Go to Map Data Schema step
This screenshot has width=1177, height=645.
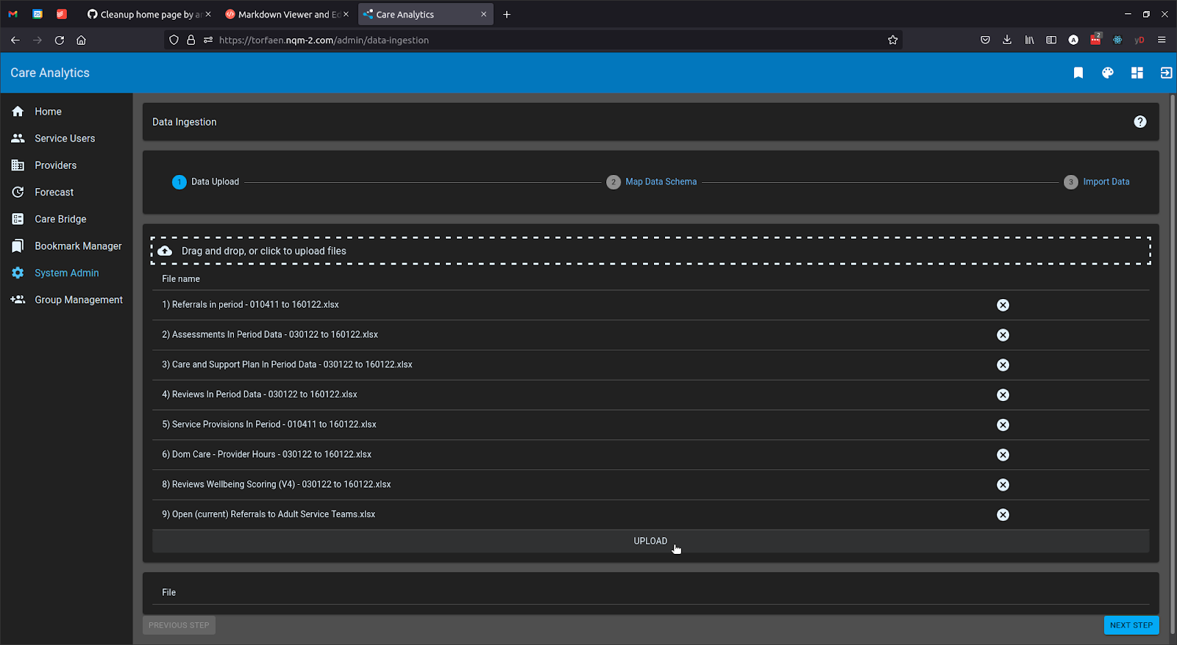tap(652, 182)
